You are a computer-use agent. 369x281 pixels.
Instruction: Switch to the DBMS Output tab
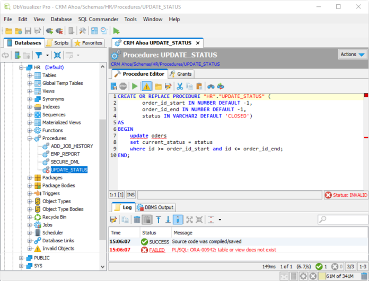coord(155,207)
